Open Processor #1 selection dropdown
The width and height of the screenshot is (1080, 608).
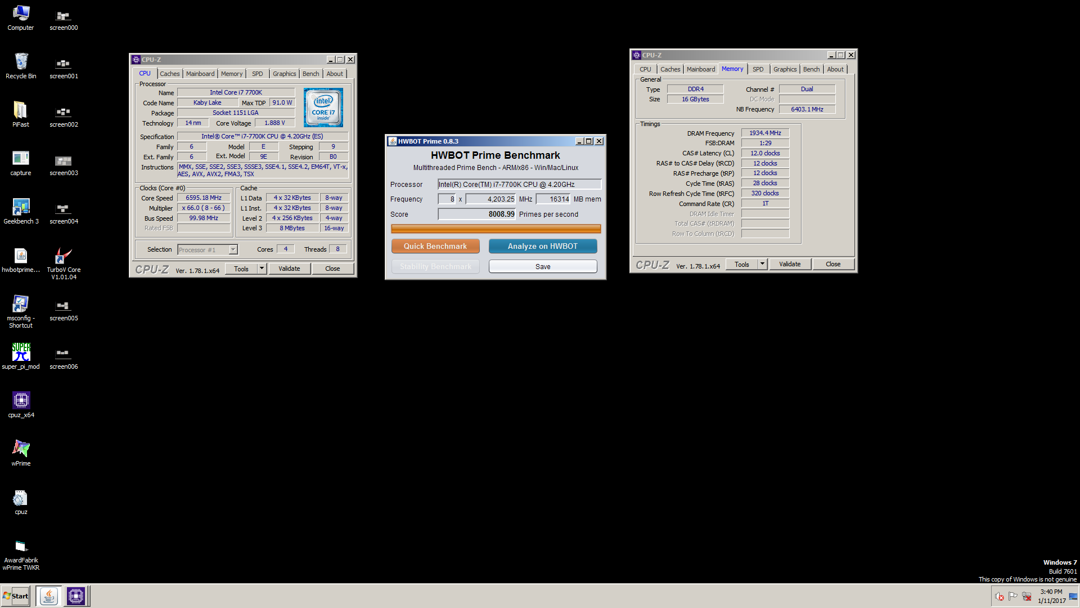coord(208,249)
